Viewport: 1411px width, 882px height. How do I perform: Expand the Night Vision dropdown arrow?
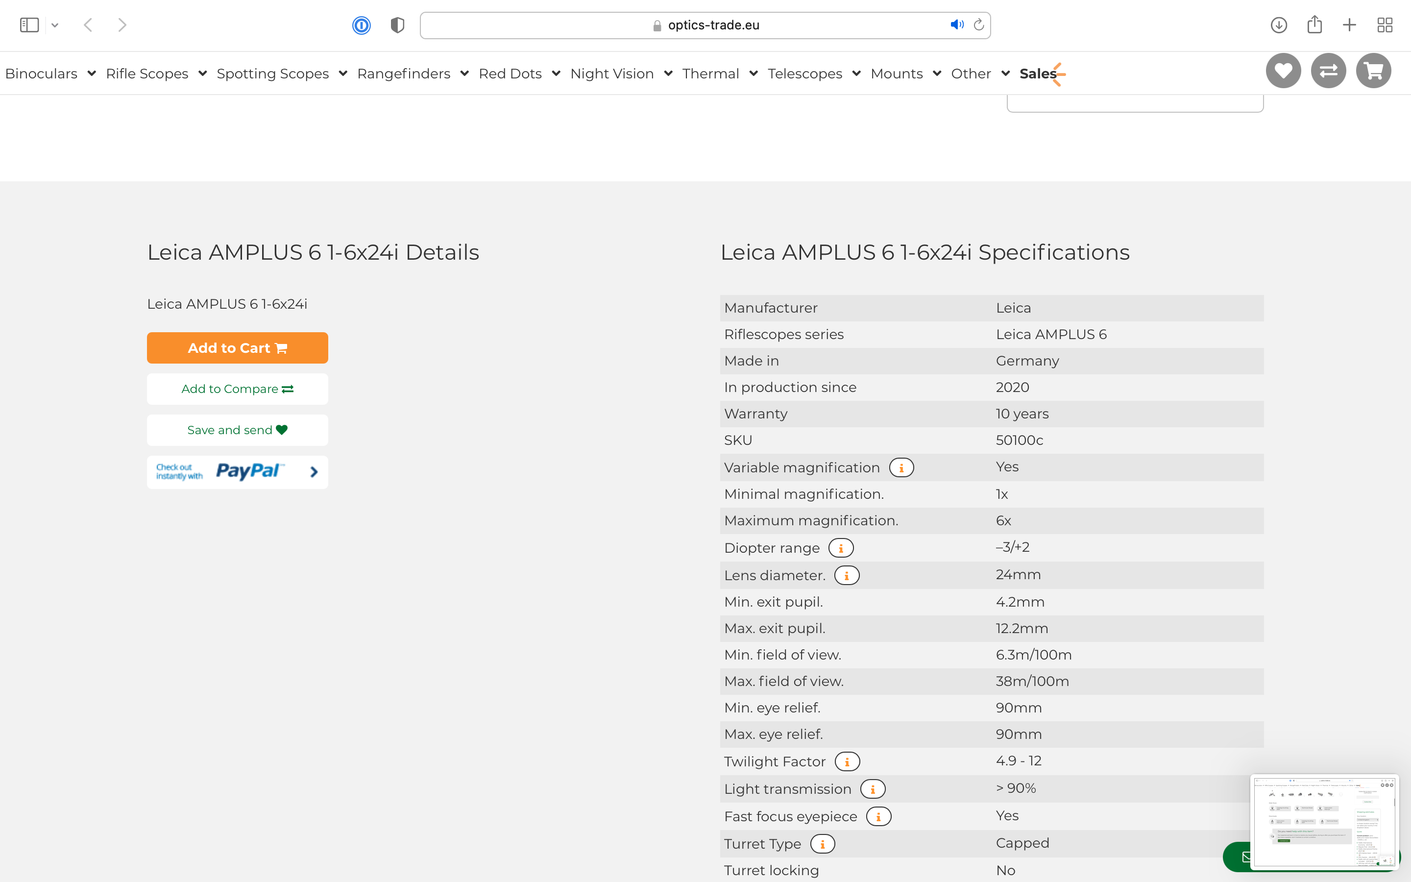coord(668,73)
